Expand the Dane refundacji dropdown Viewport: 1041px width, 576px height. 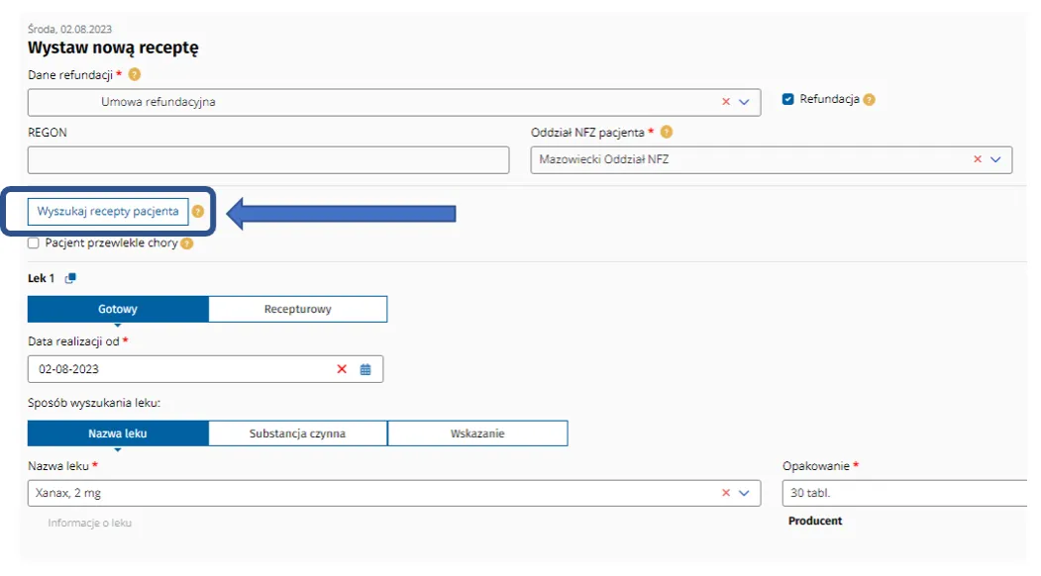coord(745,102)
